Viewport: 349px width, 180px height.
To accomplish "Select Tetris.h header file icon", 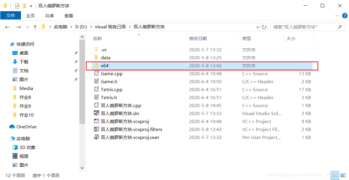I will pyautogui.click(x=96, y=97).
